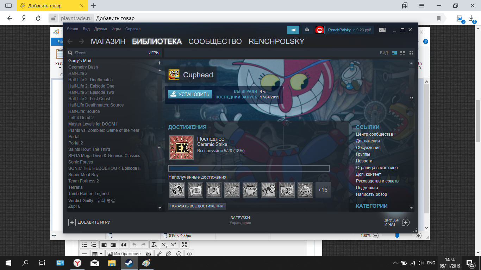The image size is (481, 270).
Task: Open Steam announcements megaphone icon
Action: point(293,30)
